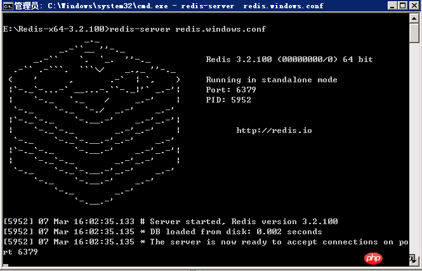Click the window title bar text
Screen dimensions: 422x271
[x=169, y=6]
